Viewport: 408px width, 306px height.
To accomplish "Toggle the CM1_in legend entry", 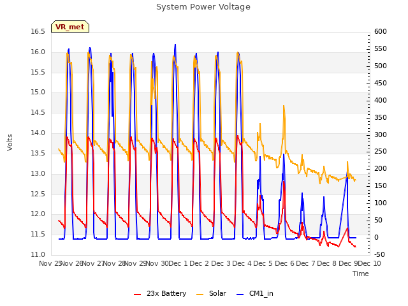I will (x=255, y=293).
